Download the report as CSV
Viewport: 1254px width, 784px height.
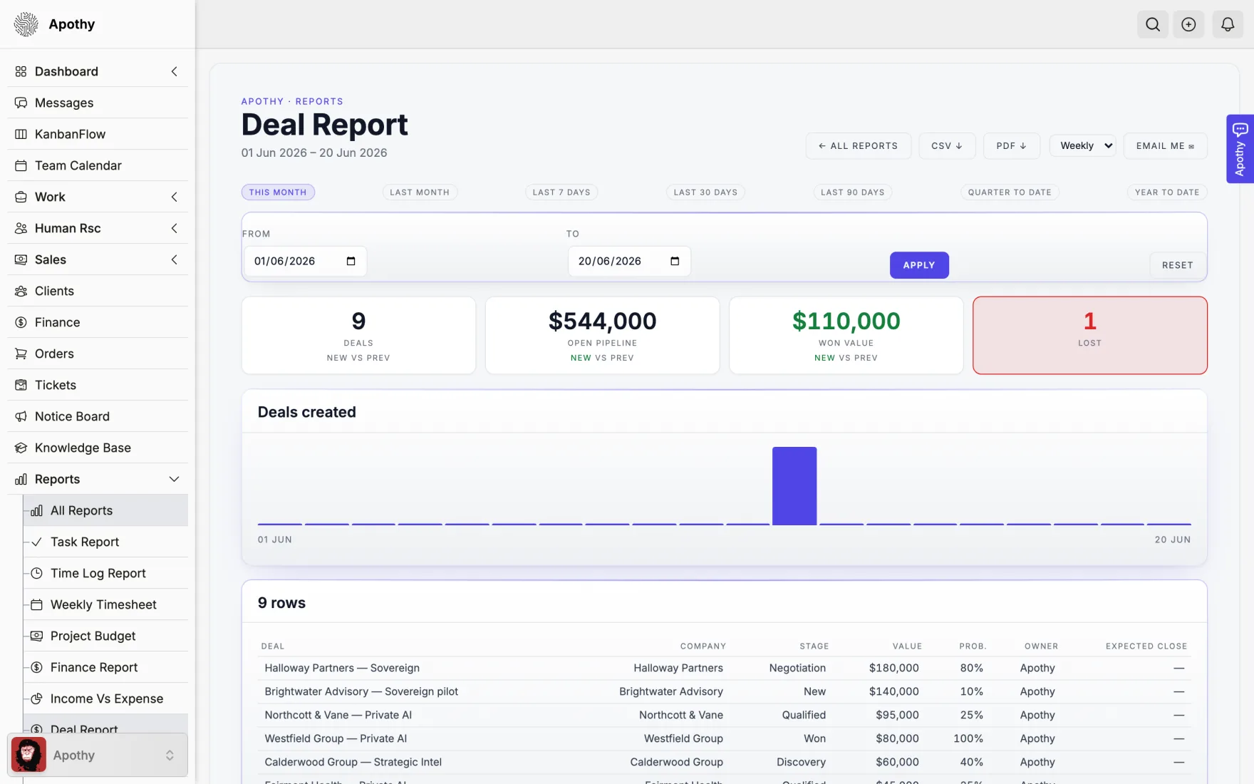click(x=947, y=145)
